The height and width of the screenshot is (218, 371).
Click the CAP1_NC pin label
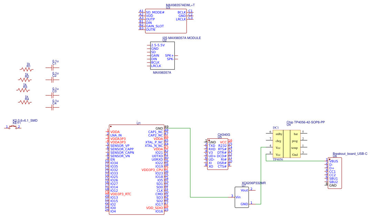click(156, 132)
